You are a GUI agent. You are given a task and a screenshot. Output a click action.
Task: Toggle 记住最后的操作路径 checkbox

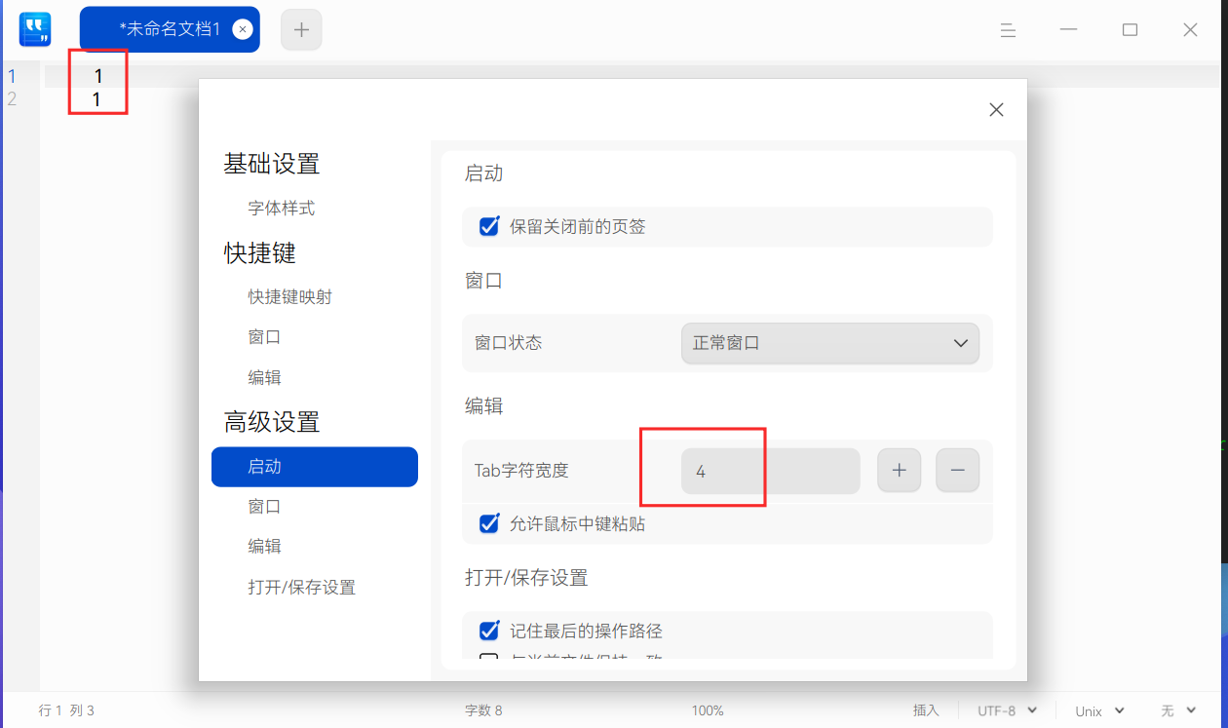coord(489,631)
